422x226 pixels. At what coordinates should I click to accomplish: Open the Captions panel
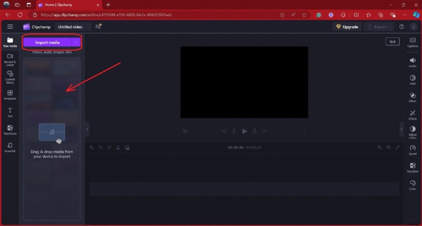413,42
